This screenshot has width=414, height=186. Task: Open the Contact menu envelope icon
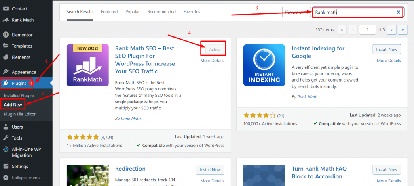[6, 9]
